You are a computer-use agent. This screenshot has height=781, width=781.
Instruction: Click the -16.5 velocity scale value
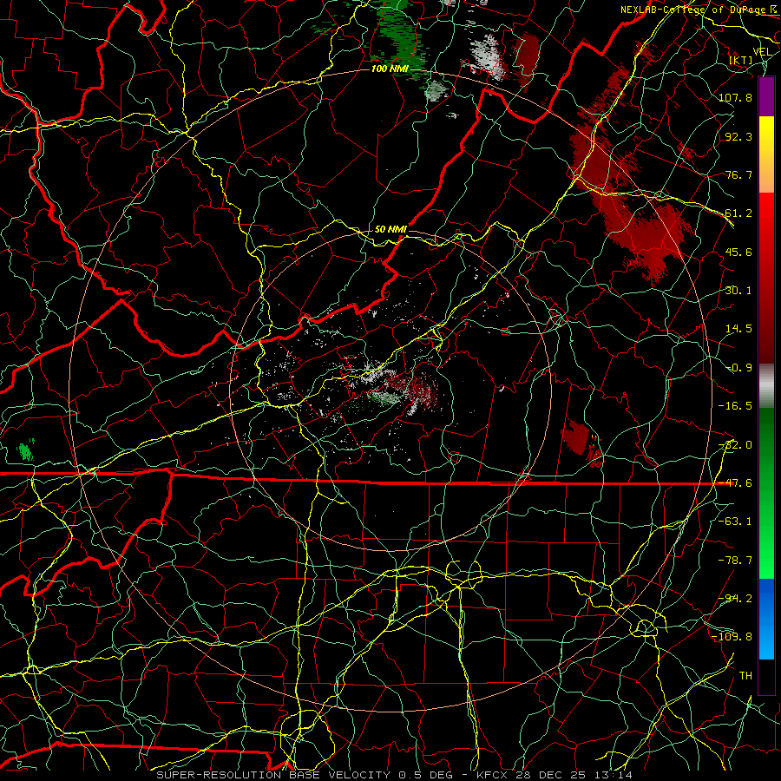click(x=735, y=406)
